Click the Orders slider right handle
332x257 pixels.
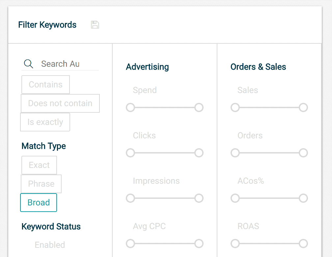click(303, 153)
